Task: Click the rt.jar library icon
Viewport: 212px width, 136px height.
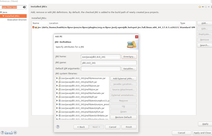Action: point(59,82)
